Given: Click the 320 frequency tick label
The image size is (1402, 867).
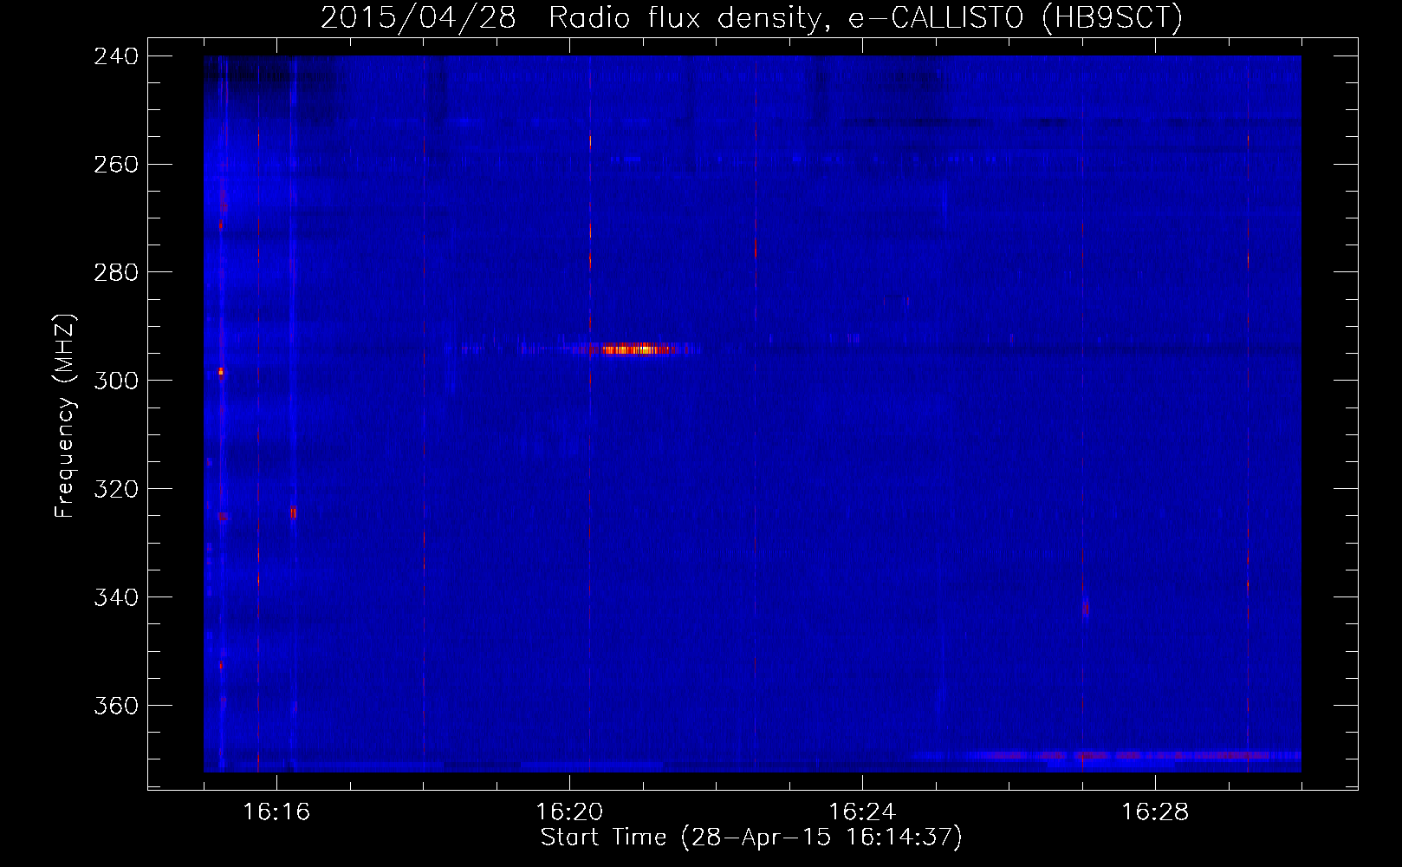Looking at the screenshot, I should (x=116, y=490).
